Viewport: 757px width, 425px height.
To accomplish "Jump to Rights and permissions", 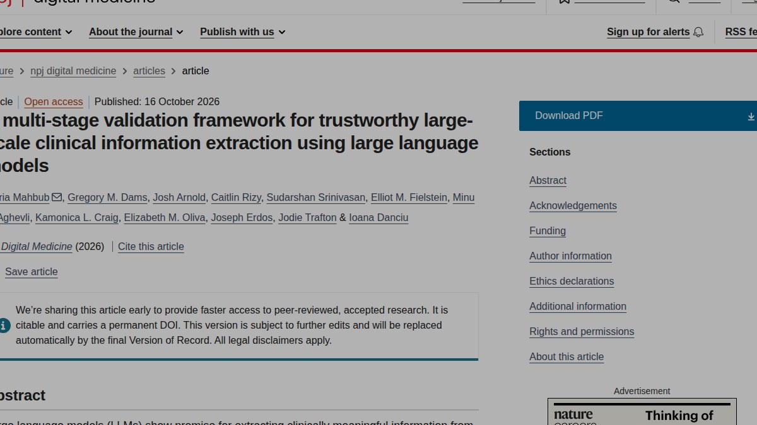I will pos(582,332).
